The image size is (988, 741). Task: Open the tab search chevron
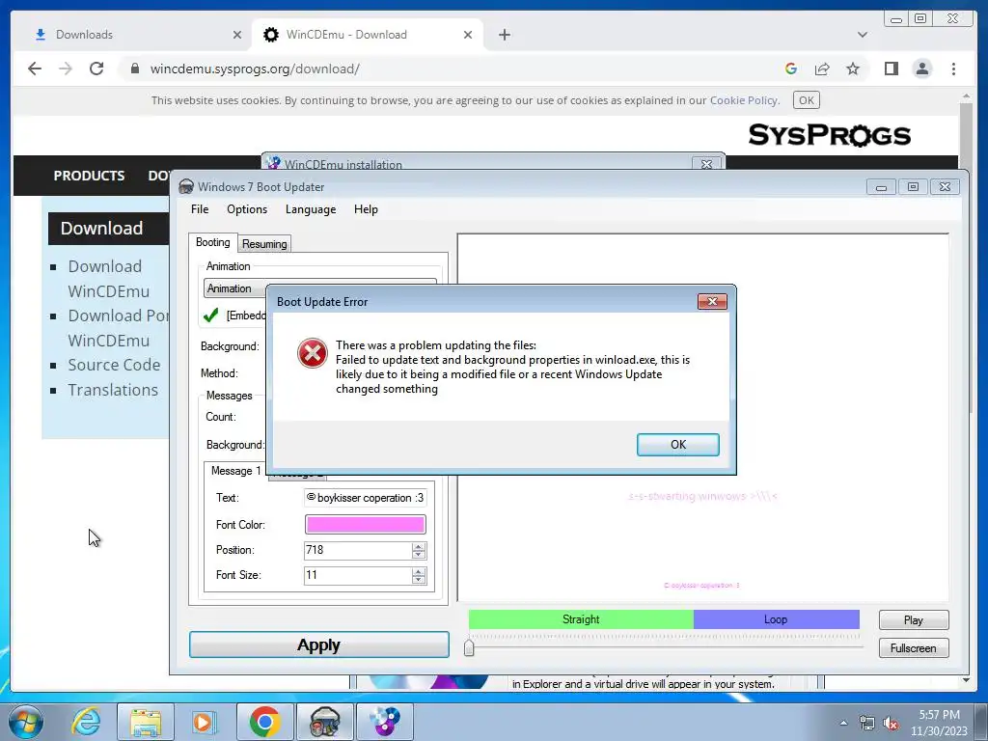[862, 35]
